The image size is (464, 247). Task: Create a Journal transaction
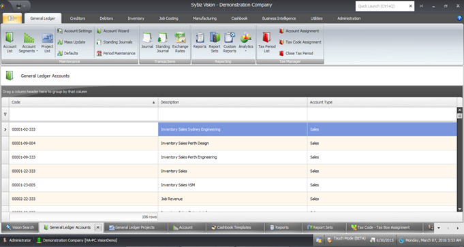(147, 40)
